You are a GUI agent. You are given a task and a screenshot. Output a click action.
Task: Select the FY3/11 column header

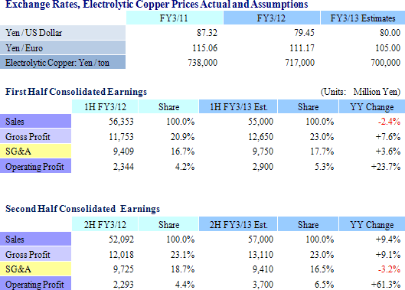pos(175,18)
